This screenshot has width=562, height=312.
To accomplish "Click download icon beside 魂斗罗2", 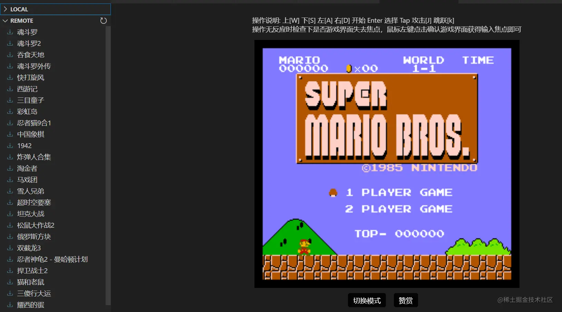I will (x=10, y=43).
